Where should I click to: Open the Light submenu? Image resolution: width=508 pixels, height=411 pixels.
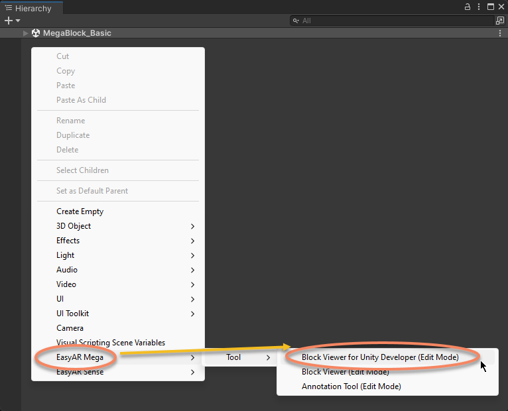click(118, 255)
